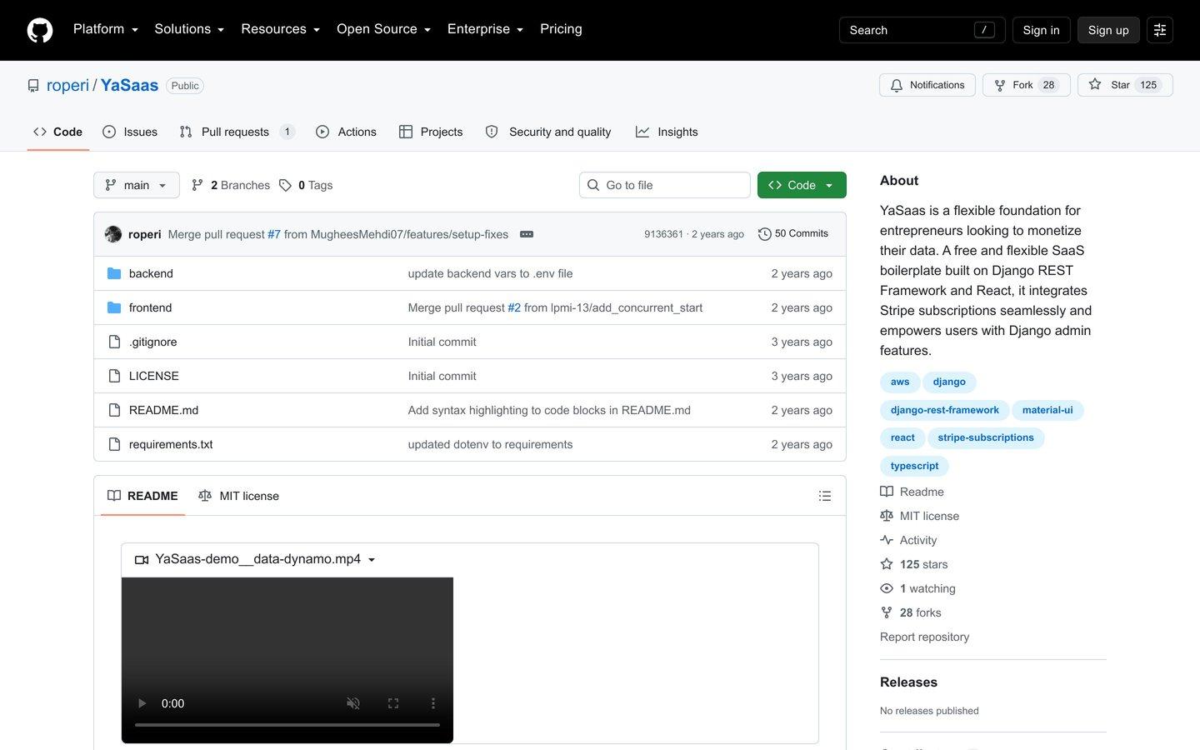The height and width of the screenshot is (750, 1200).
Task: Switch to the Issues tab
Action: pyautogui.click(x=130, y=132)
